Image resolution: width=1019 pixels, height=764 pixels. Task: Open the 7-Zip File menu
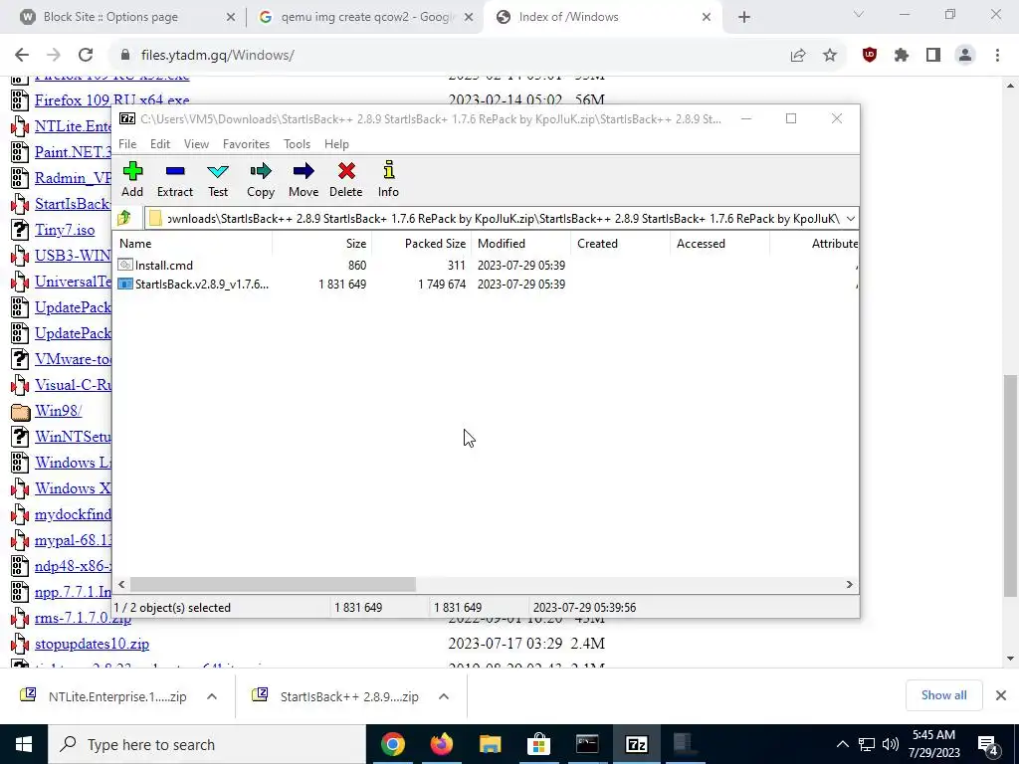pyautogui.click(x=127, y=144)
